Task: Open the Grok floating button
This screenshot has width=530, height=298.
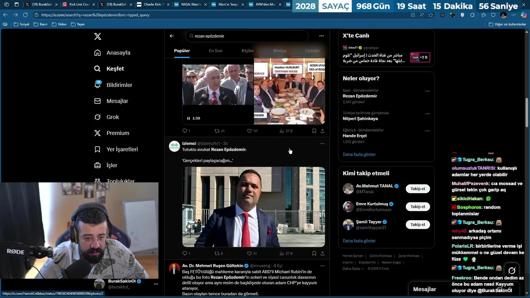Action: [x=512, y=271]
